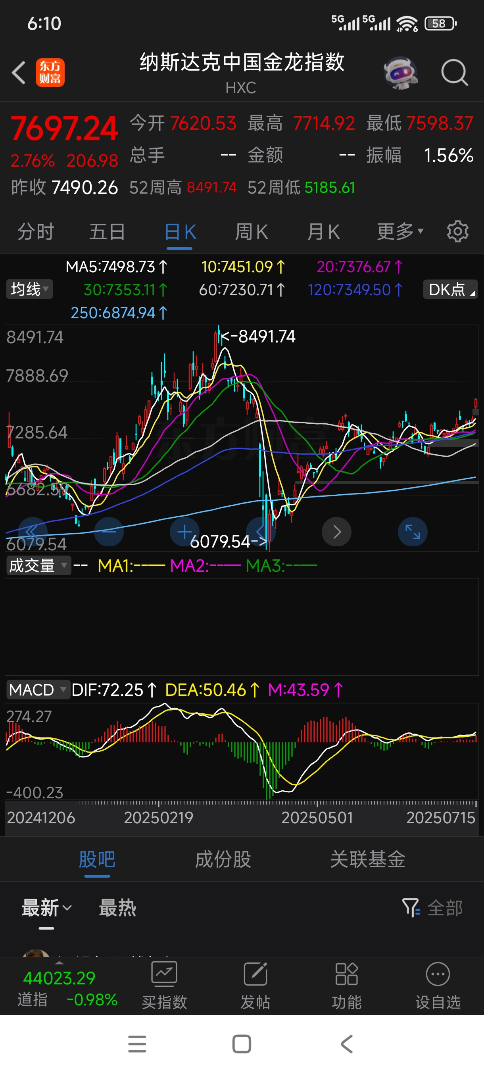This screenshot has height=1076, width=484.
Task: Tap the 7697.24 current price
Action: click(64, 129)
